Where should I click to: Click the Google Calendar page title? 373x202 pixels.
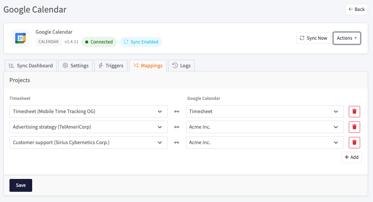(35, 9)
